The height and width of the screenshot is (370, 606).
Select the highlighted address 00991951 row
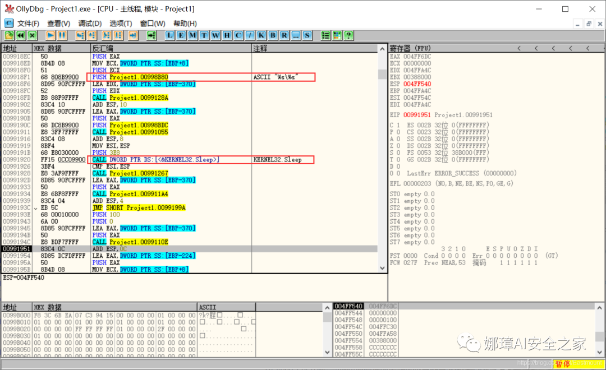point(190,249)
